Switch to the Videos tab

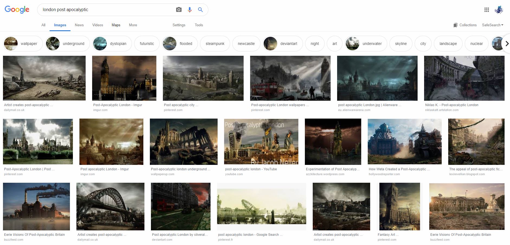tap(98, 25)
